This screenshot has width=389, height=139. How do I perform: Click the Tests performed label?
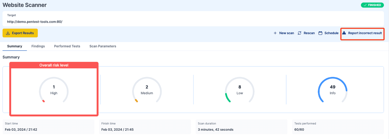pyautogui.click(x=305, y=124)
